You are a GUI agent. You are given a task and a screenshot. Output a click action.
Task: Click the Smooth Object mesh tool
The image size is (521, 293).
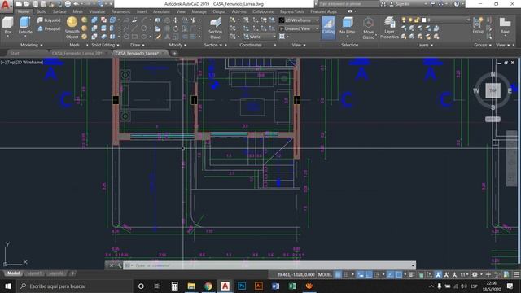tap(72, 28)
